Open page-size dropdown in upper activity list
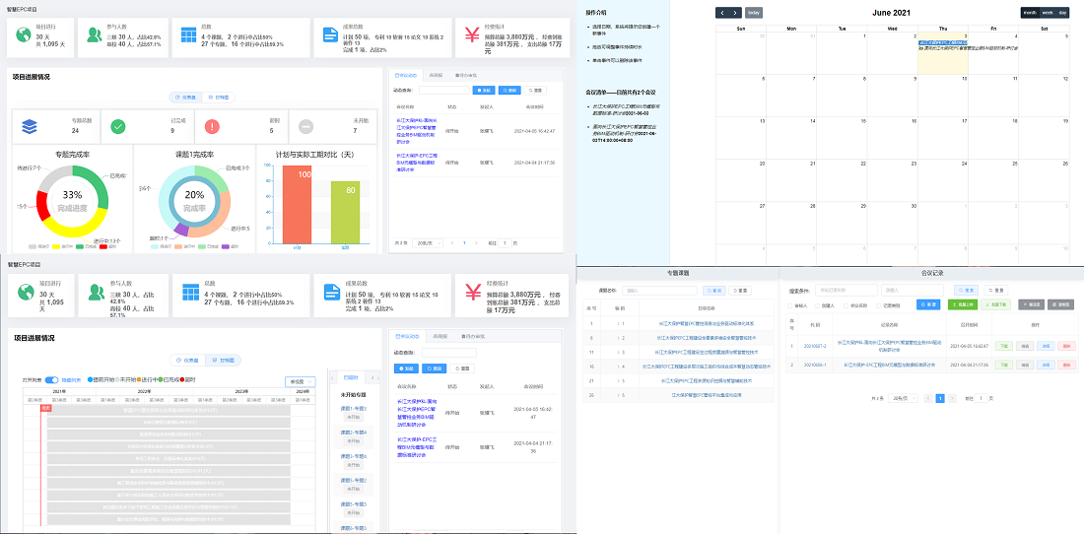Viewport: 1084px width, 534px height. pyautogui.click(x=426, y=243)
